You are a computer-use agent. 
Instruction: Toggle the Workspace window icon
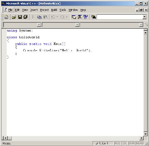coord(74,17)
